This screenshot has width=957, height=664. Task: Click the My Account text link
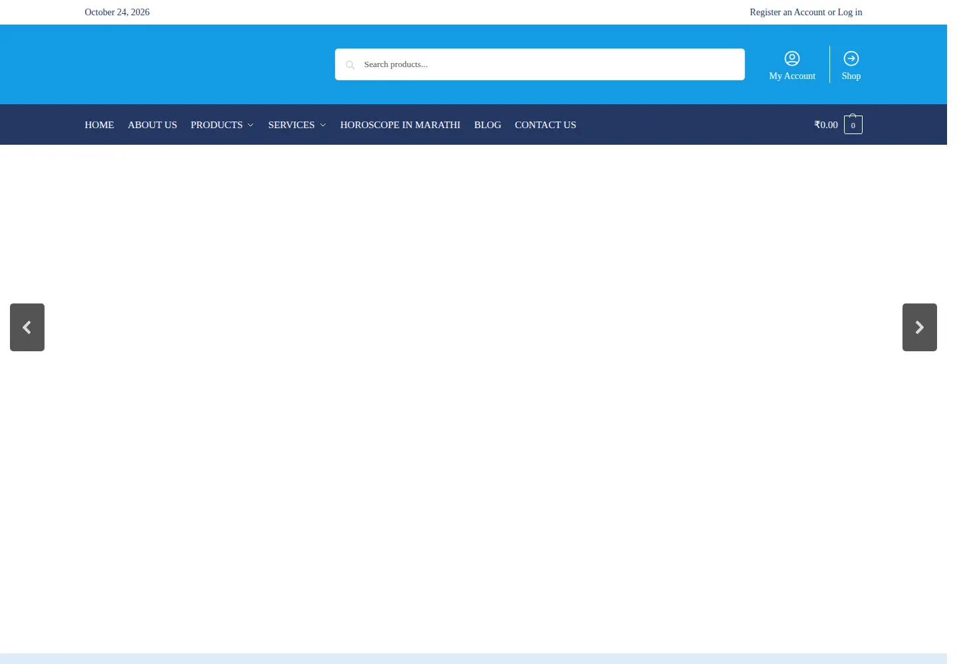[792, 76]
